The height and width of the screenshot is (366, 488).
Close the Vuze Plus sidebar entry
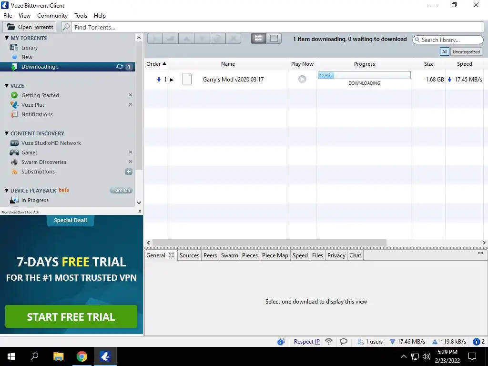131,104
